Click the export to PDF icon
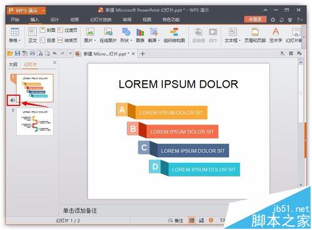The width and height of the screenshot is (312, 230). tap(25, 53)
